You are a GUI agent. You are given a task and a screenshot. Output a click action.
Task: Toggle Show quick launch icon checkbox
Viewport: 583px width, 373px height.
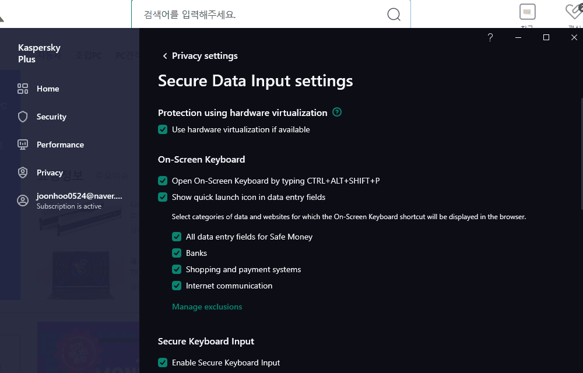click(163, 197)
